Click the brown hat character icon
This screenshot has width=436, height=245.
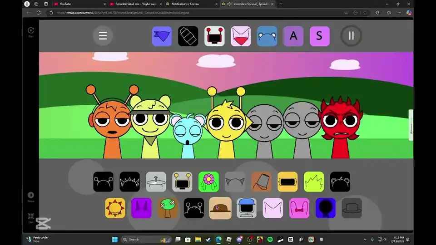(220, 208)
